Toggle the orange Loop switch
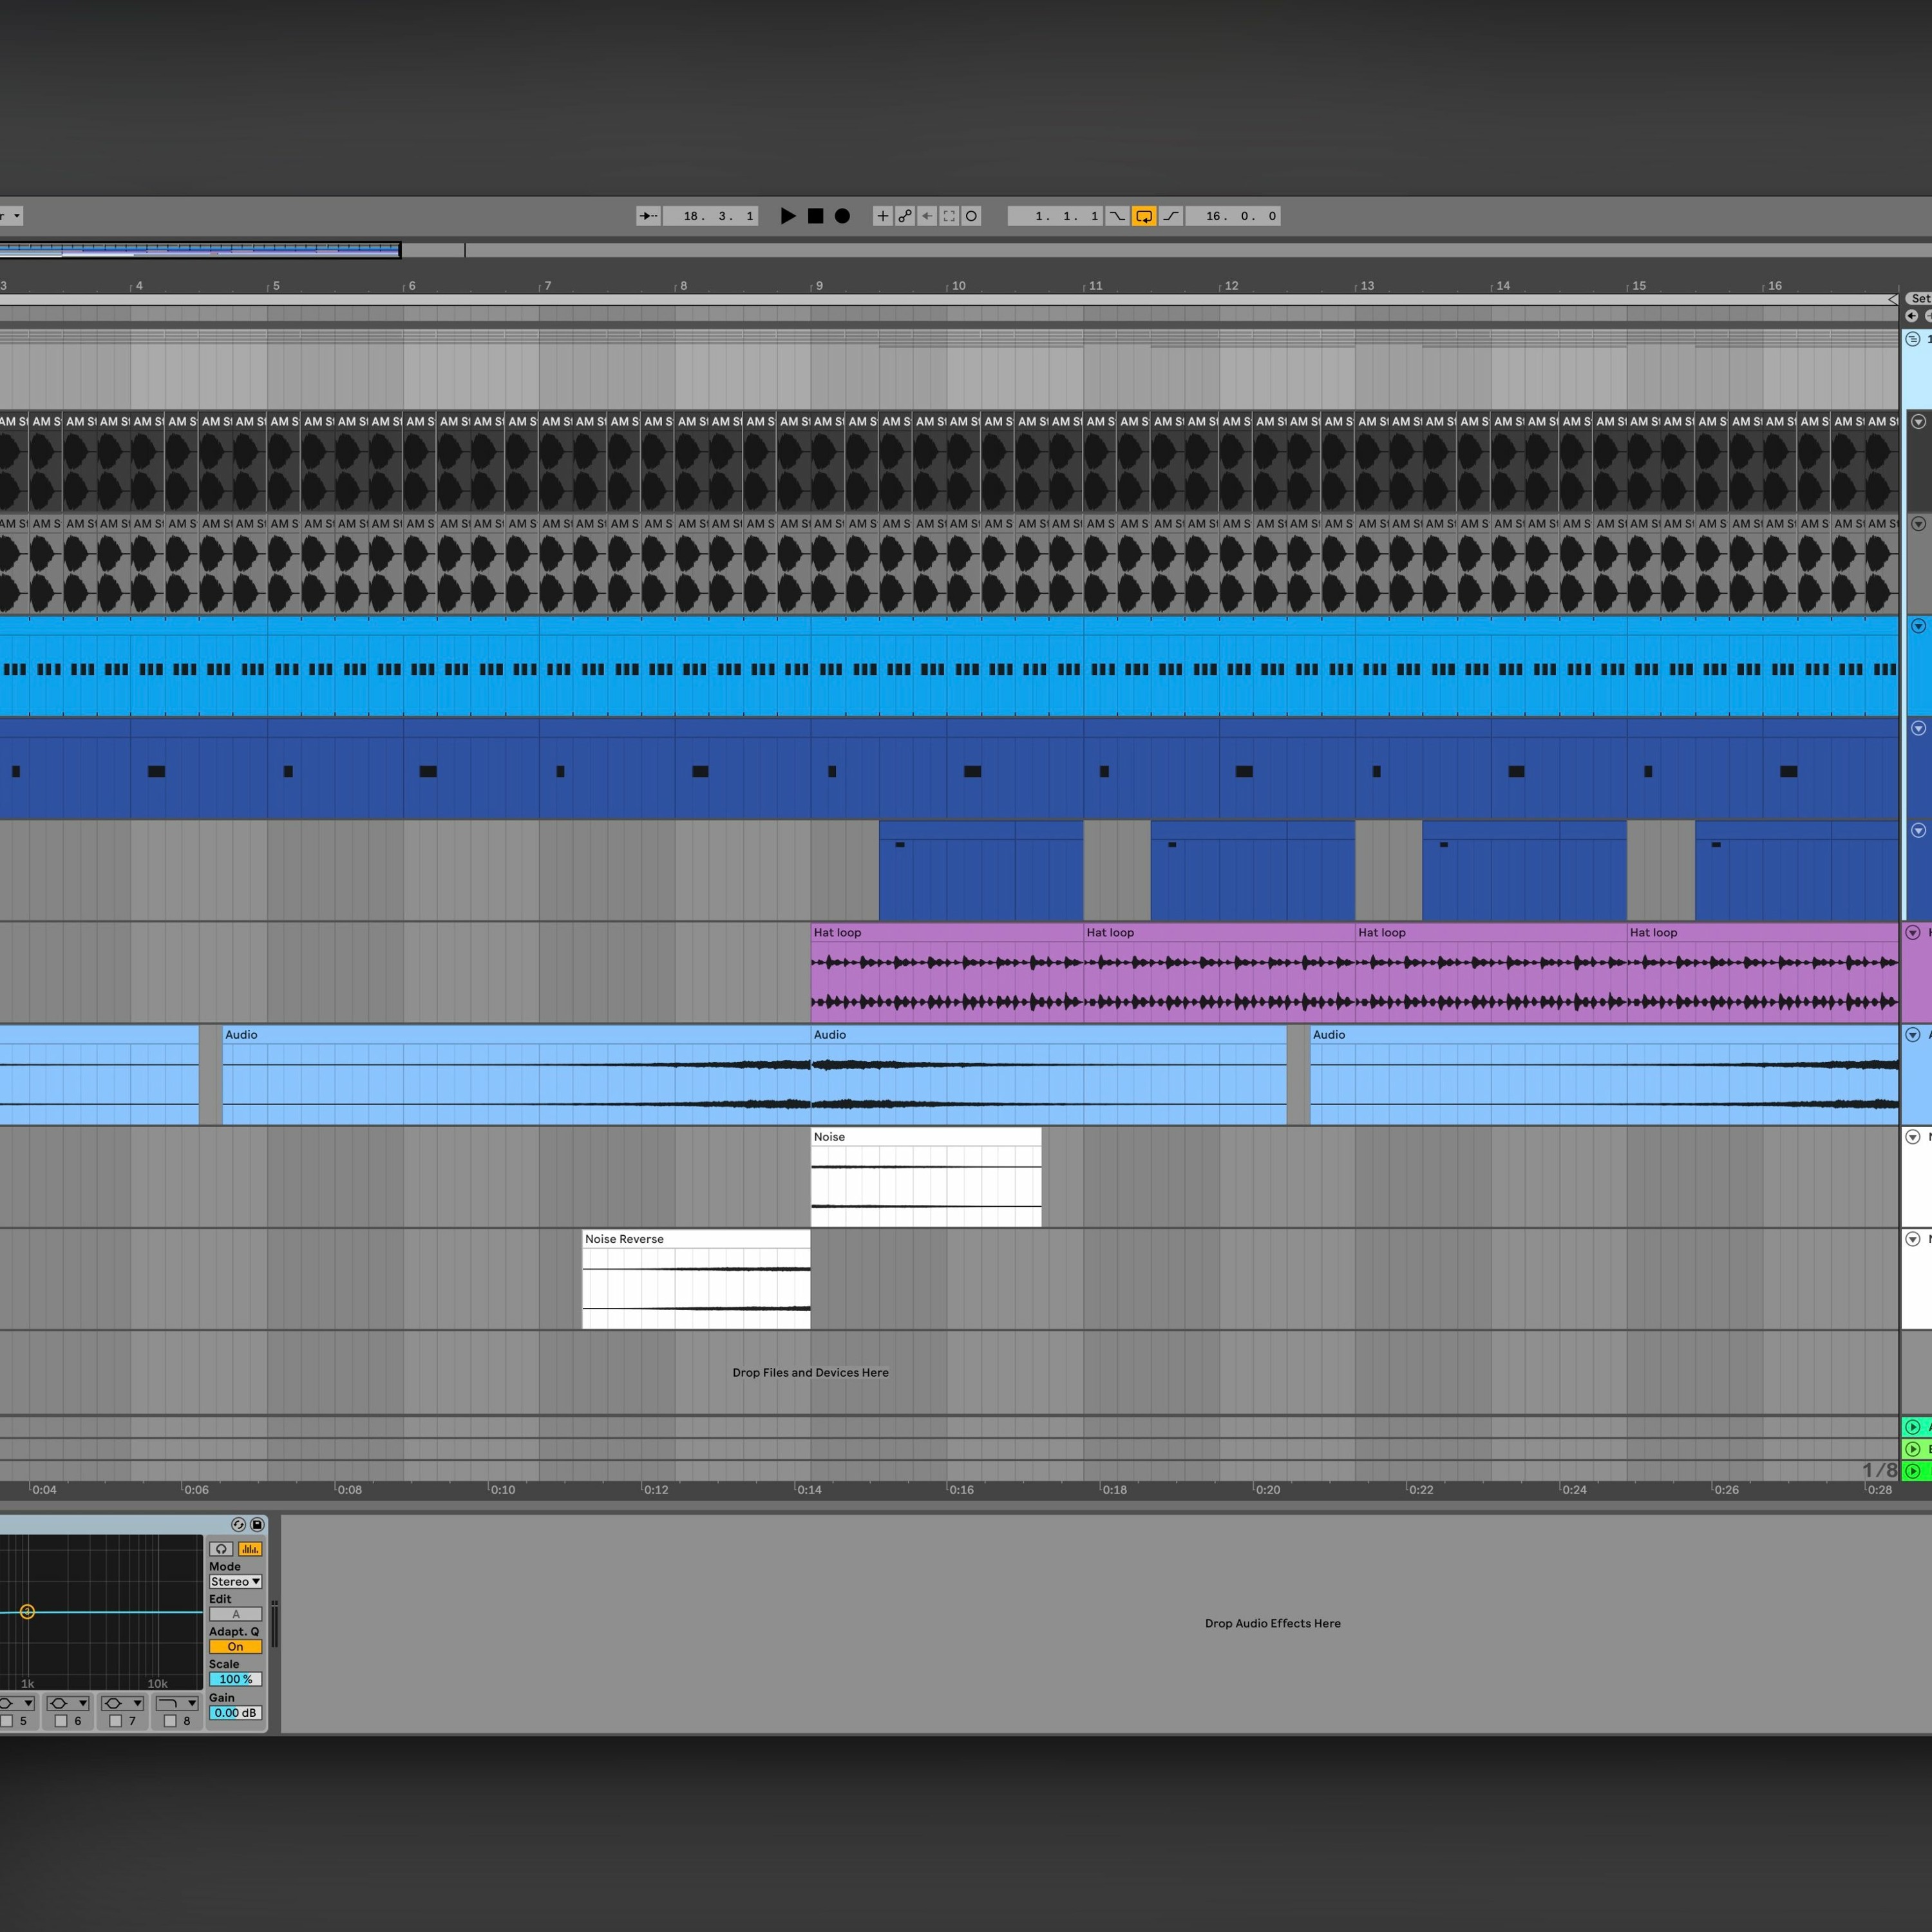Image resolution: width=1932 pixels, height=1932 pixels. pyautogui.click(x=1144, y=216)
